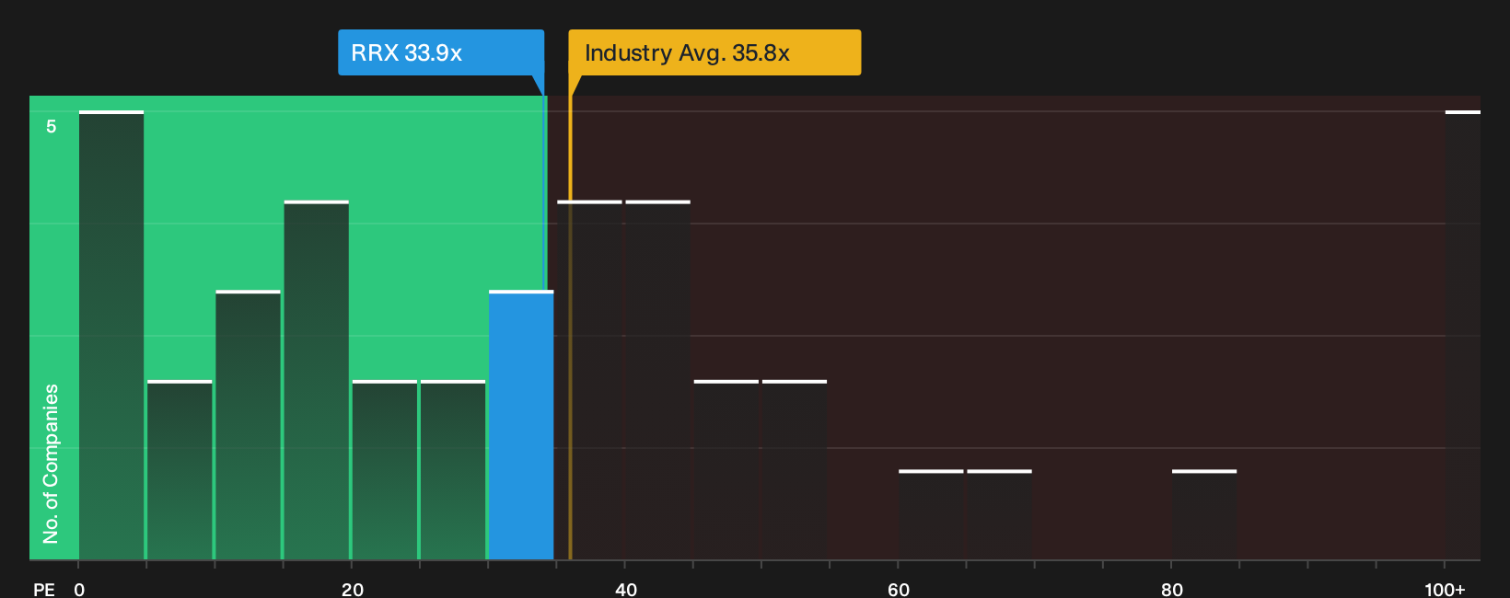Click the 50-55 PE histogram bar

795,469
